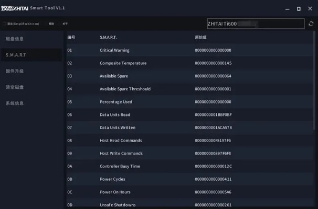Image resolution: width=318 pixels, height=209 pixels.
Task: Select the S.M.A.R.T sidebar tab
Action: click(16, 55)
